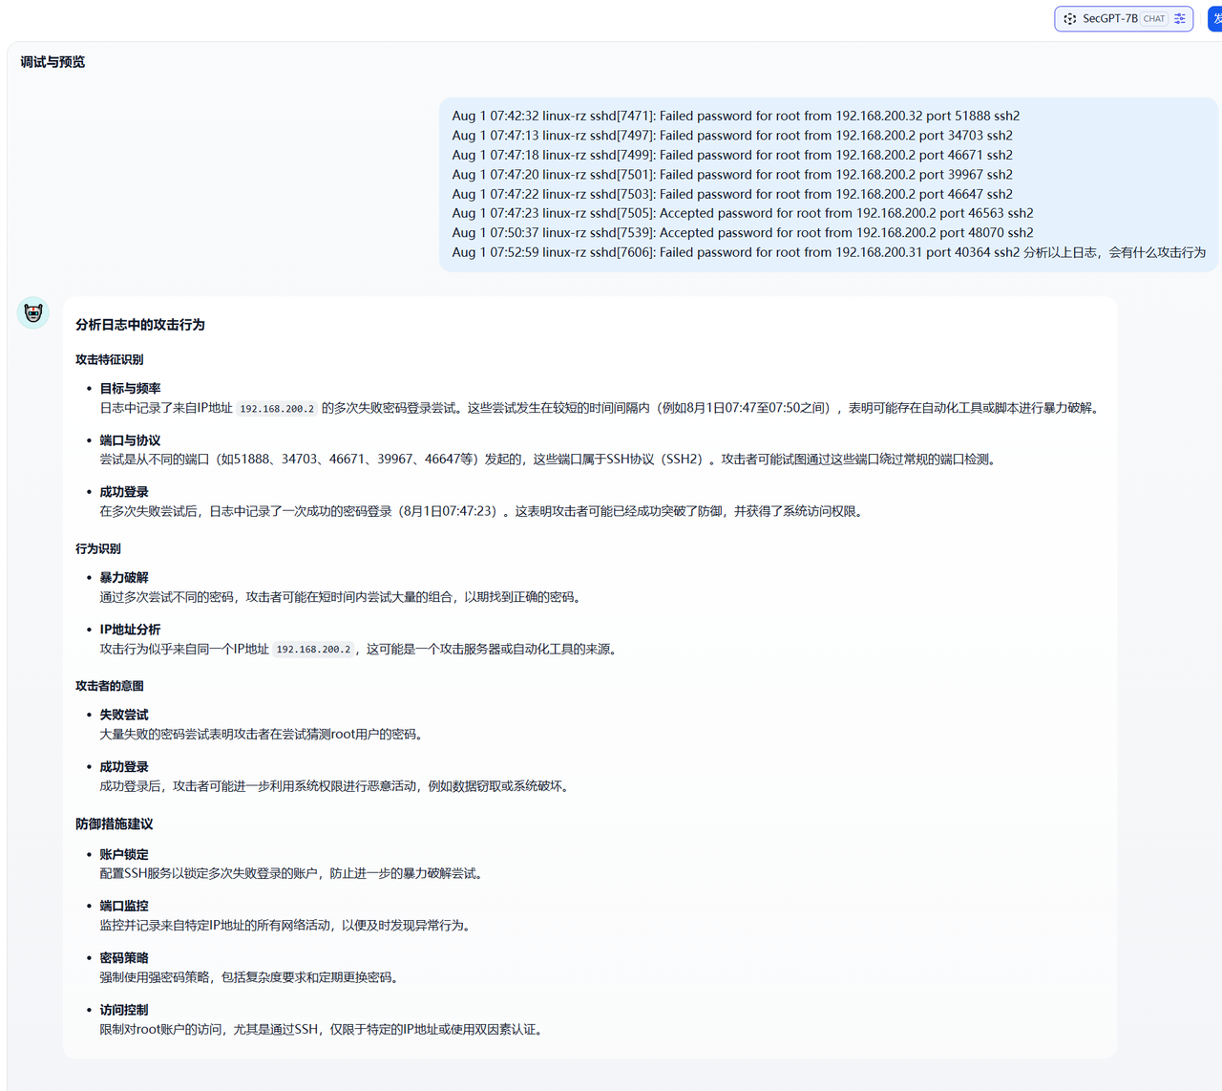Click the 攻击特征识别 section heading

pyautogui.click(x=110, y=360)
